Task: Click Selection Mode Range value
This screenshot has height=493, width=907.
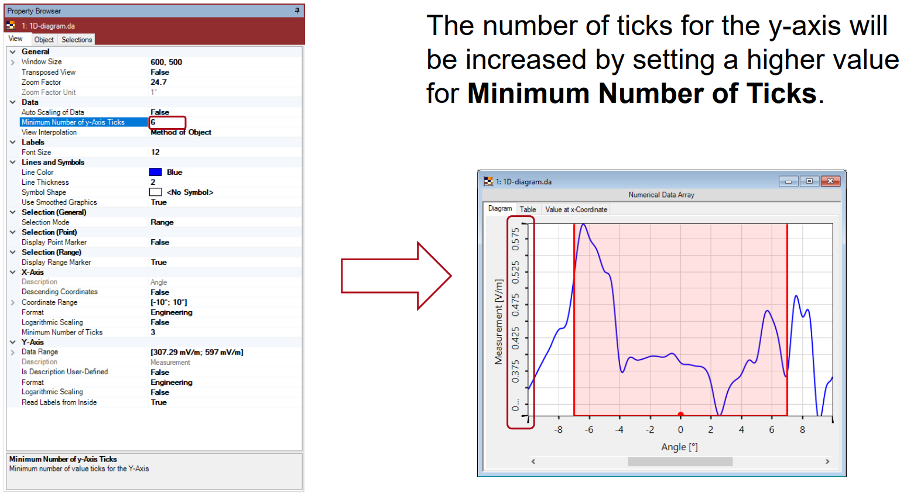Action: (x=162, y=222)
